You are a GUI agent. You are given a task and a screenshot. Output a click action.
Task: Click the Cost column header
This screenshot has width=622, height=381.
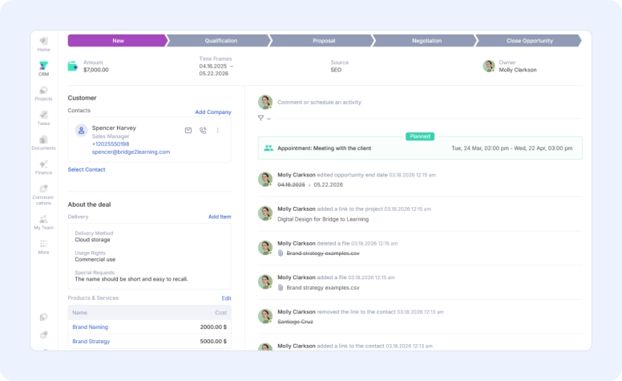[x=221, y=313]
